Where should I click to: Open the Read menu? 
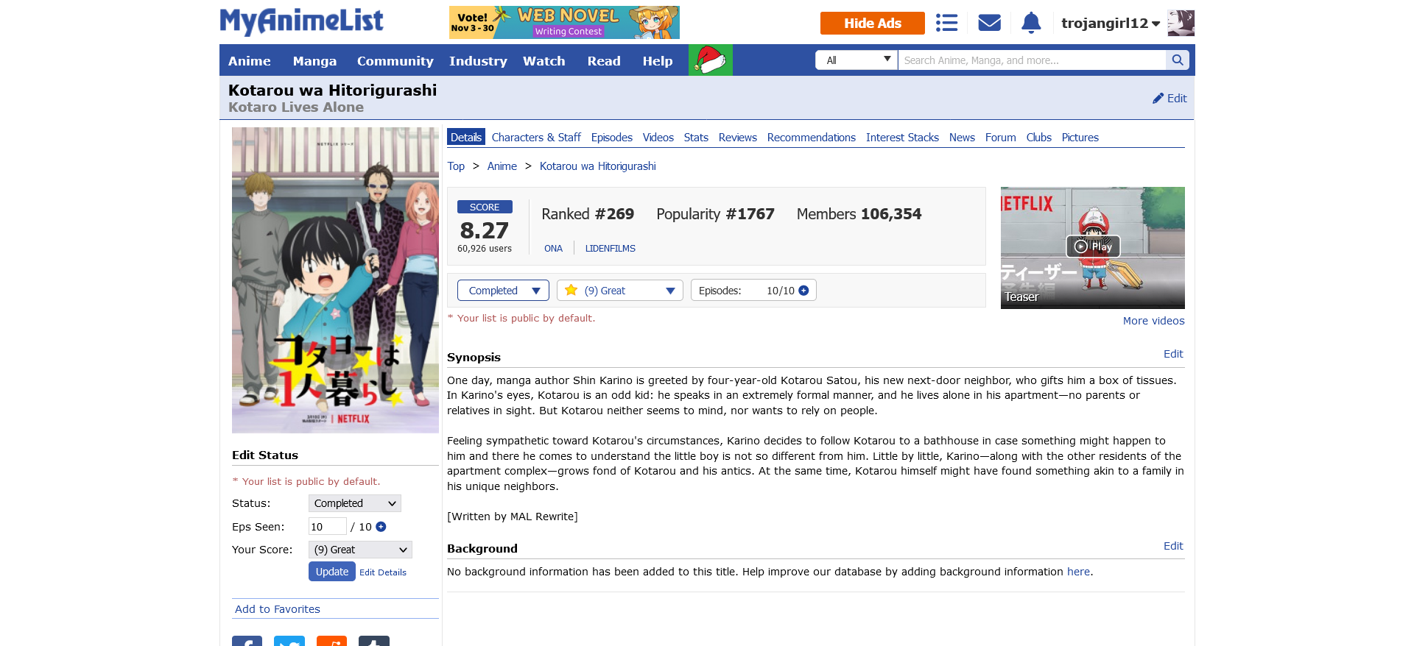[x=604, y=61]
